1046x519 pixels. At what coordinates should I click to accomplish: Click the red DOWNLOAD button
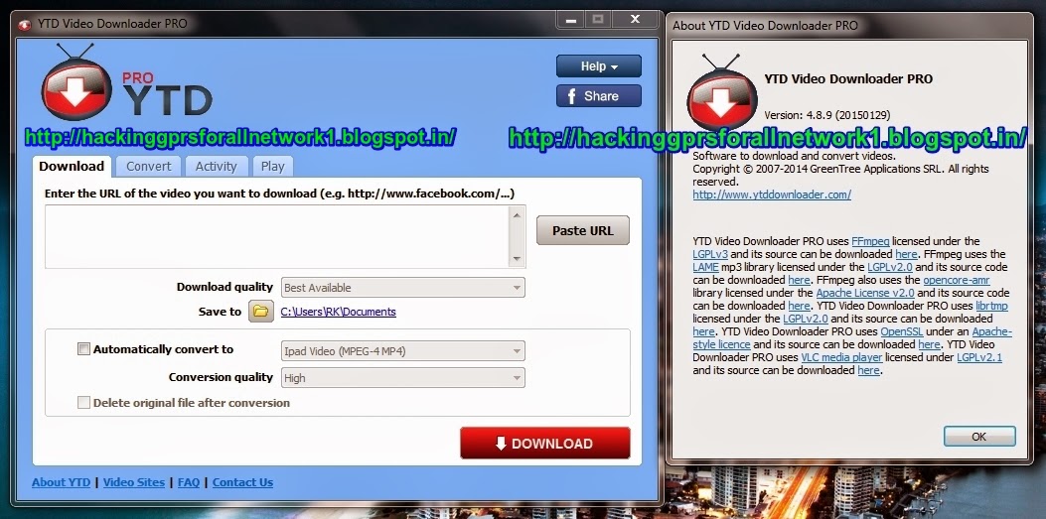point(545,443)
